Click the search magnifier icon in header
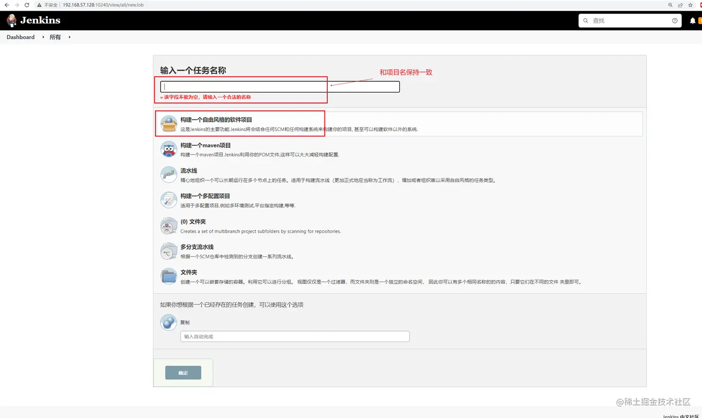This screenshot has height=418, width=702. (585, 20)
